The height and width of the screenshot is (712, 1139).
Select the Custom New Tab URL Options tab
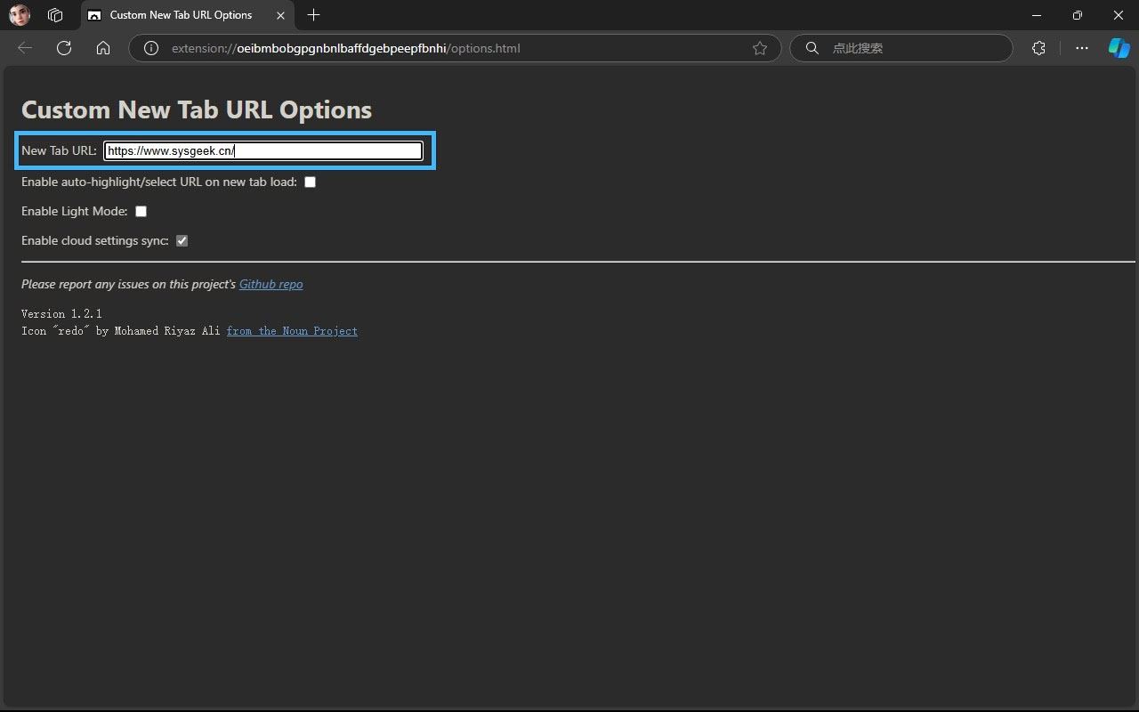click(188, 15)
